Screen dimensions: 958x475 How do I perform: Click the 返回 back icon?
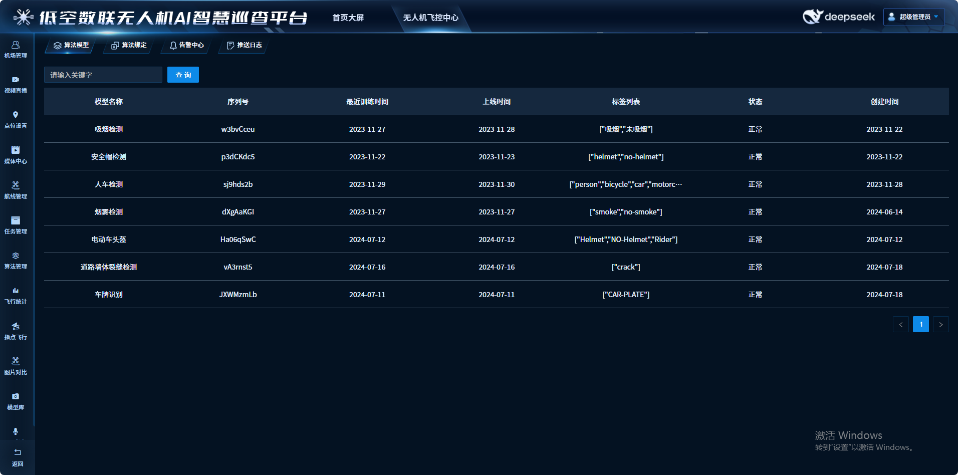(x=18, y=452)
